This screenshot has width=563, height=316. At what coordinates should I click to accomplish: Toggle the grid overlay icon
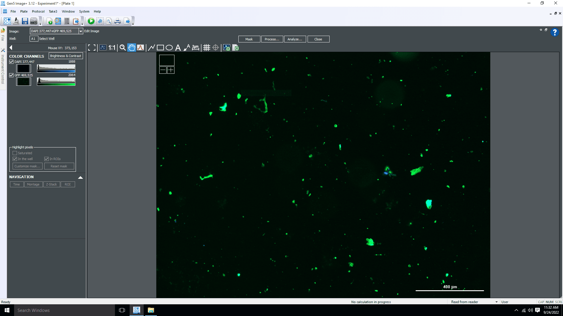pos(207,48)
